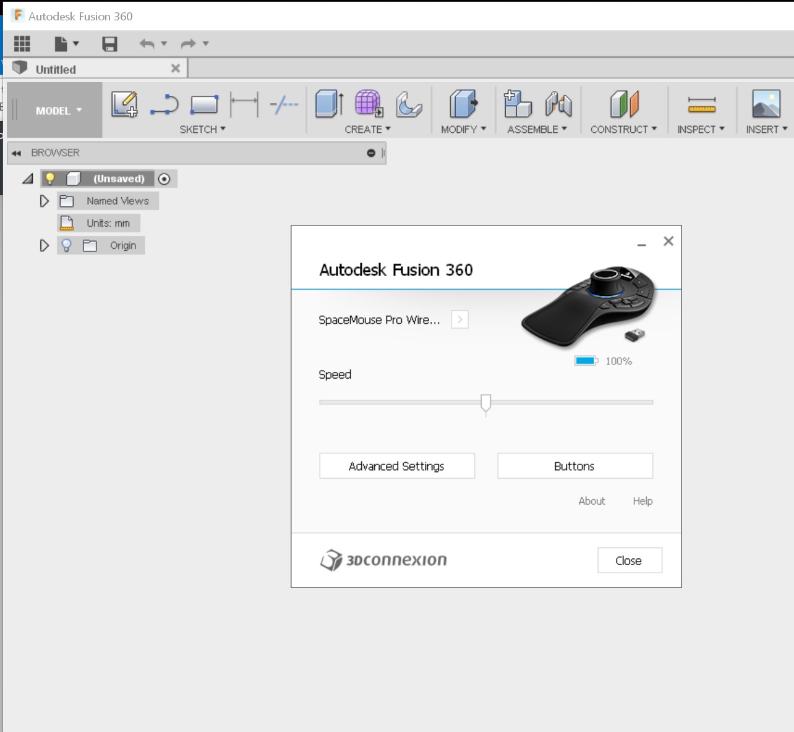Click the Close button in dialog
794x732 pixels.
click(630, 560)
